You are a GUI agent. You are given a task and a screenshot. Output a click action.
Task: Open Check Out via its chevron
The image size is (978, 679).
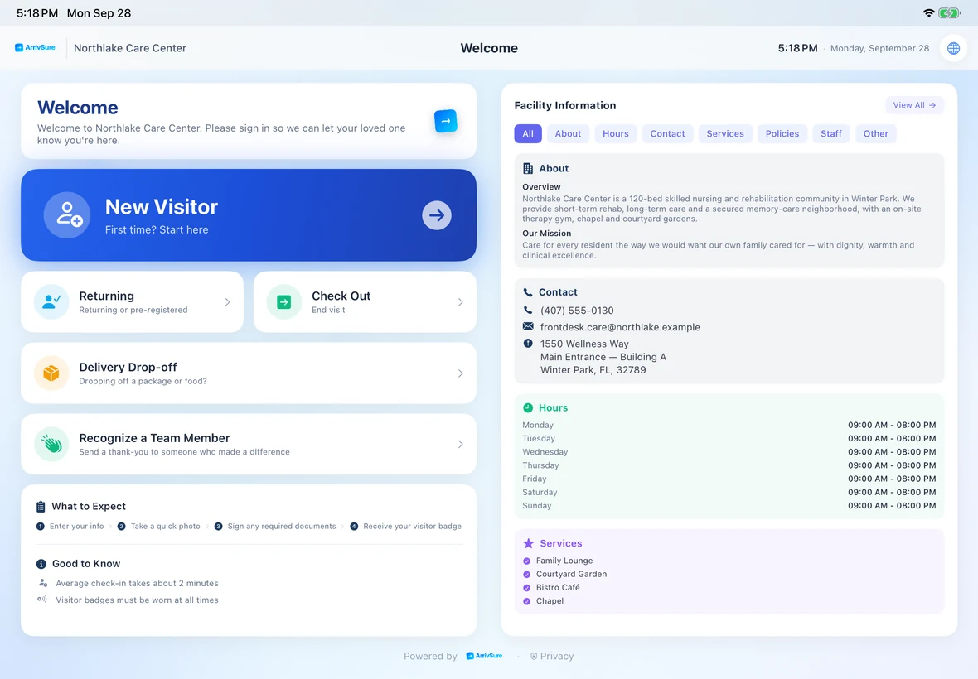(460, 302)
